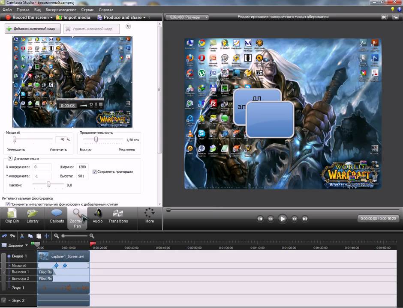This screenshot has height=308, width=403.
Task: Open the Воспроизведение menu
Action: click(61, 10)
